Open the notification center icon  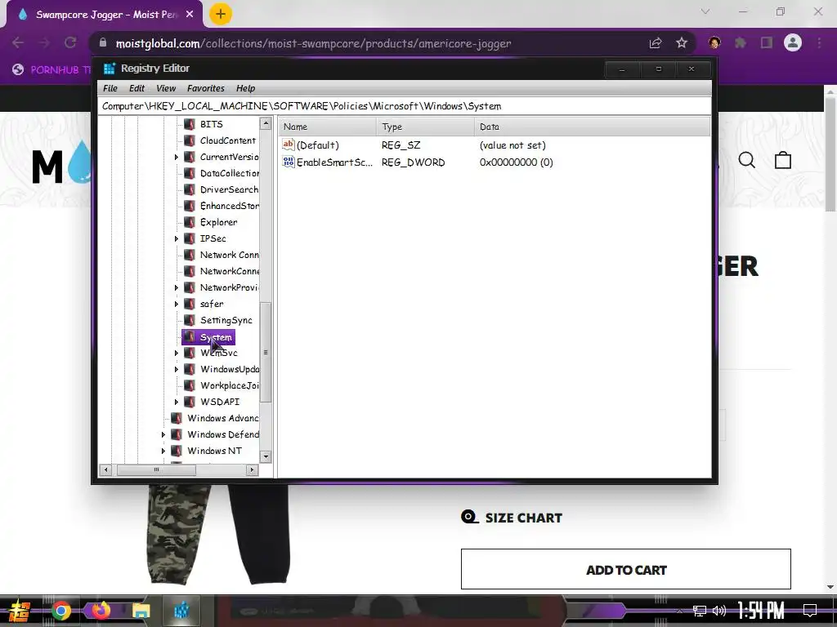pyautogui.click(x=810, y=611)
